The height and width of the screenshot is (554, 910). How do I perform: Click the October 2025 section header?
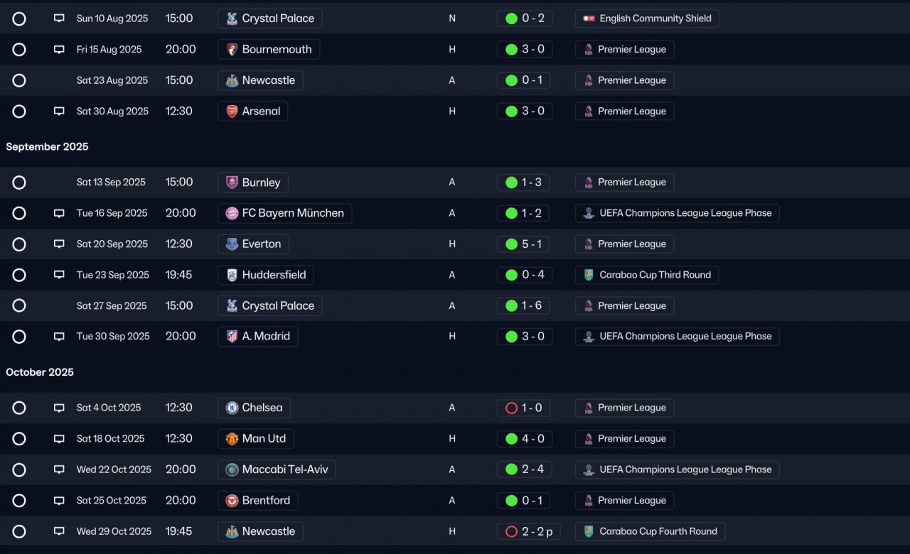40,372
